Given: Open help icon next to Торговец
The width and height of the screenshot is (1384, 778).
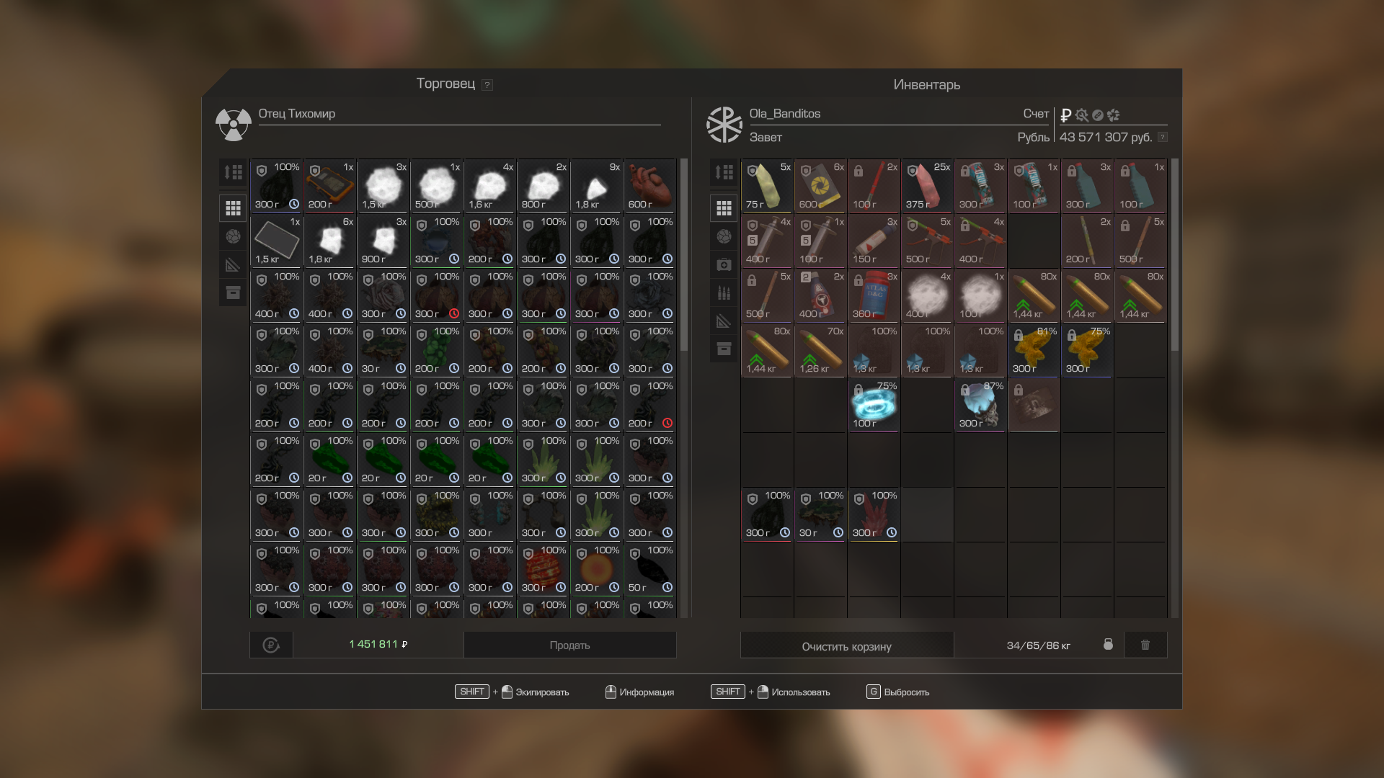Looking at the screenshot, I should tap(487, 85).
